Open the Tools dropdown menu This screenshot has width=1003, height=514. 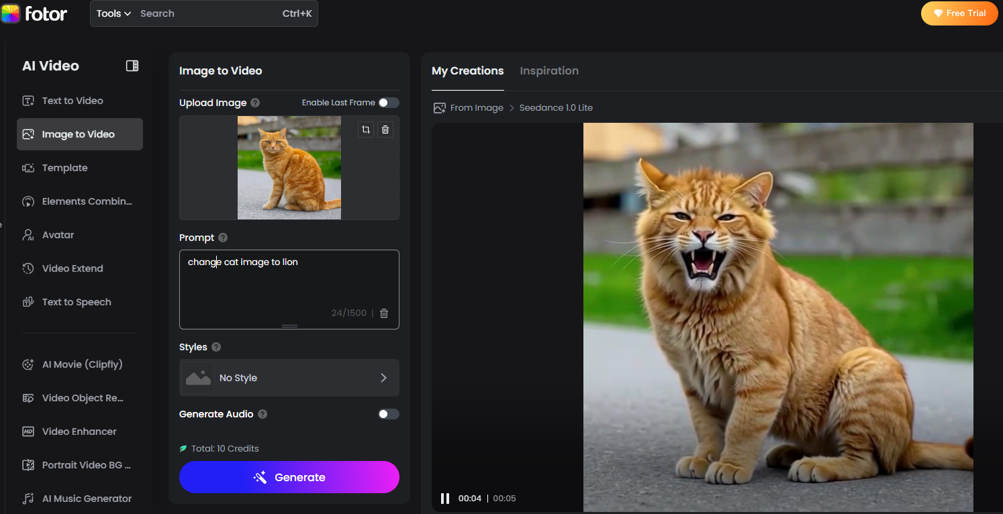pyautogui.click(x=113, y=13)
